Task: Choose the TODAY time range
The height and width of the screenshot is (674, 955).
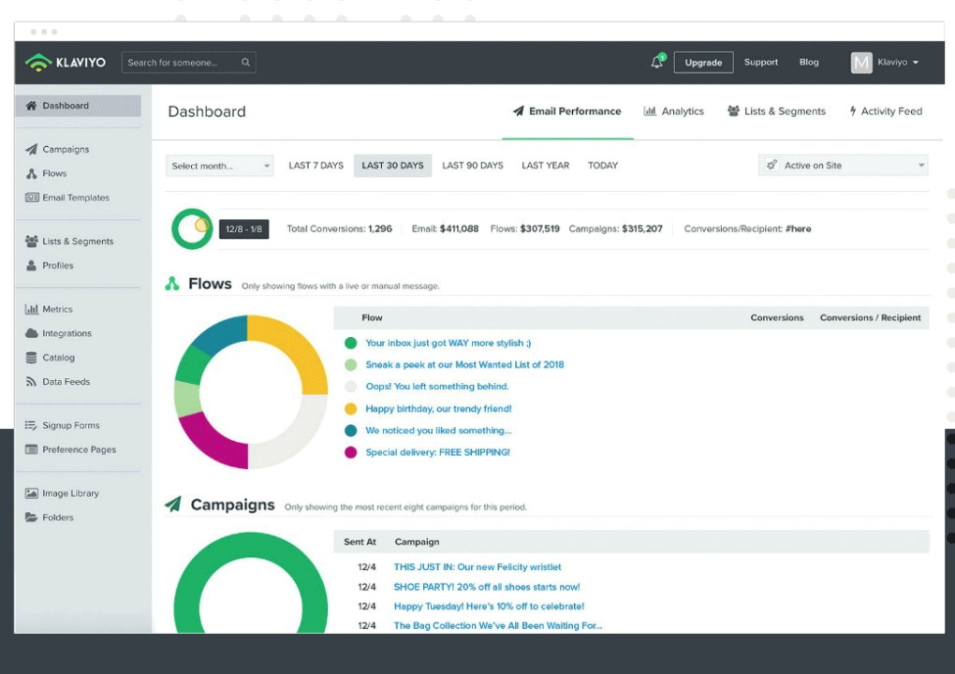Action: point(603,166)
